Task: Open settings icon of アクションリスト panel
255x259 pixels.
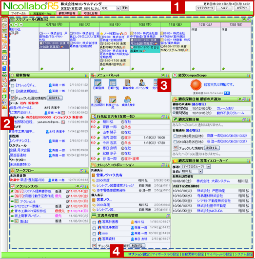Action: point(86,186)
